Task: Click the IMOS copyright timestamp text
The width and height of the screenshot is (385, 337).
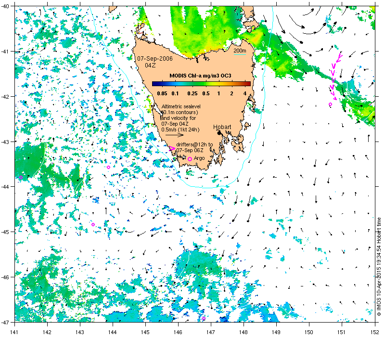Action: coord(379,267)
